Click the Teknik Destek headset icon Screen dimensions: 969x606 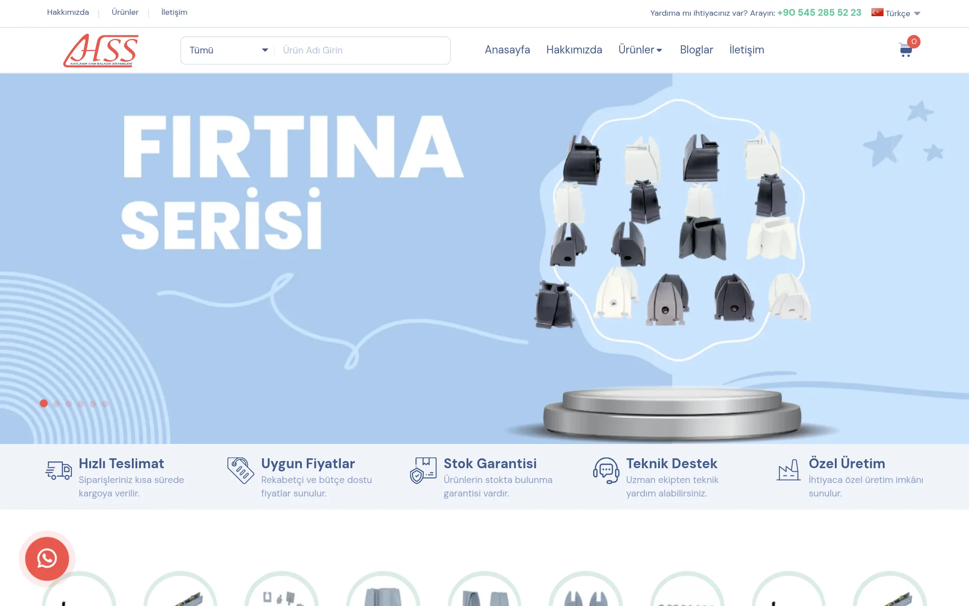point(606,470)
